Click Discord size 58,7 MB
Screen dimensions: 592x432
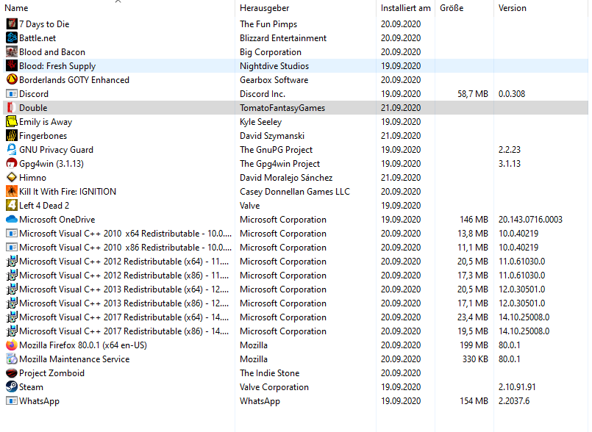[473, 94]
